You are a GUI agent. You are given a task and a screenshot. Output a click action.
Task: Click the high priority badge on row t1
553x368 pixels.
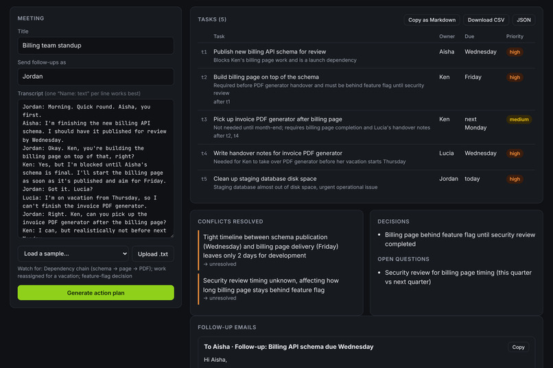tap(515, 52)
